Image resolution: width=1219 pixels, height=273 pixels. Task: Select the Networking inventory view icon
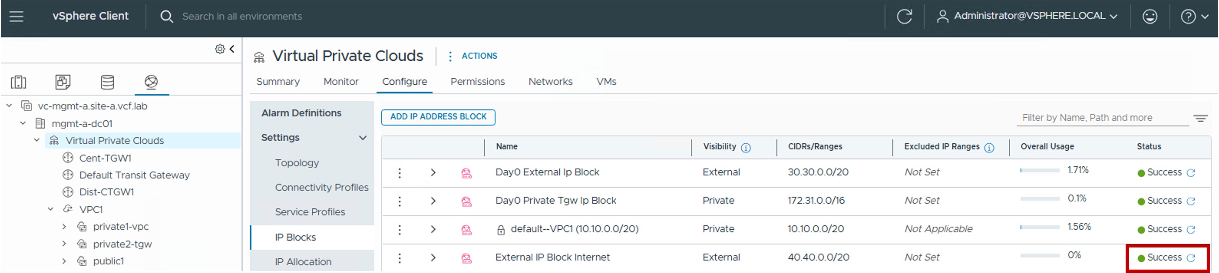(x=151, y=82)
